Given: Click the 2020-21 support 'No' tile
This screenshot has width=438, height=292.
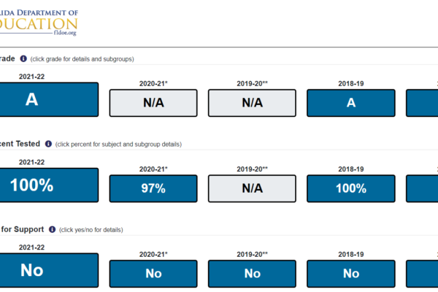Looking at the screenshot, I should point(153,274).
